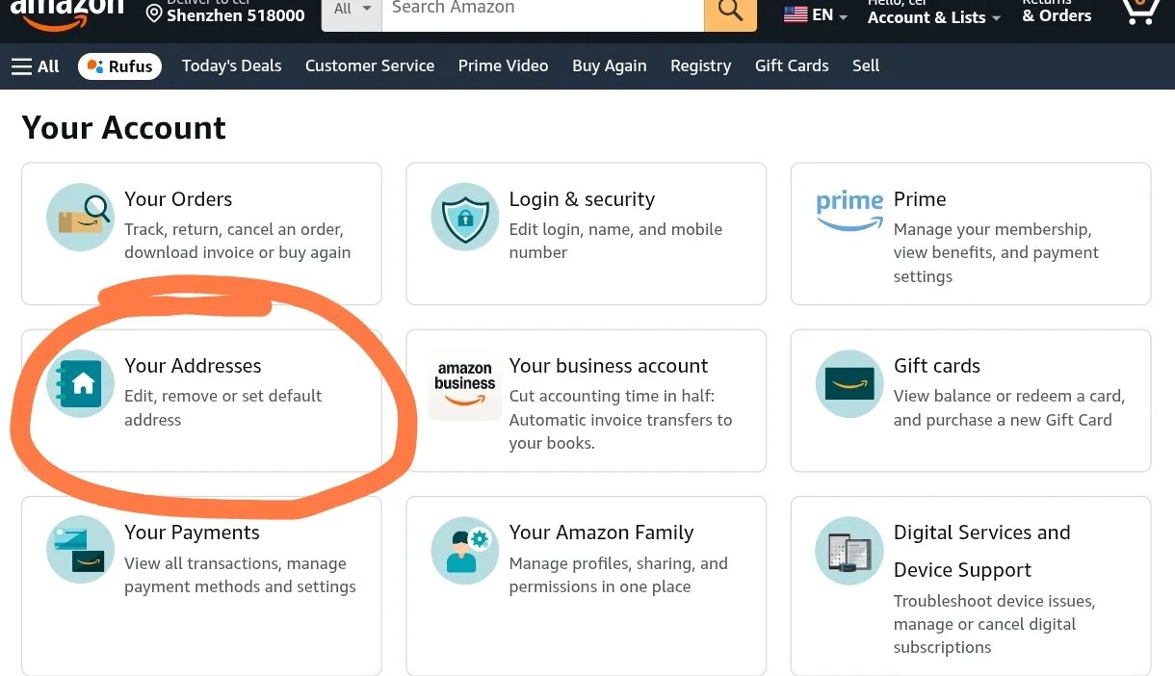The width and height of the screenshot is (1175, 676).
Task: Click the Returns & Orders link
Action: click(x=1057, y=12)
